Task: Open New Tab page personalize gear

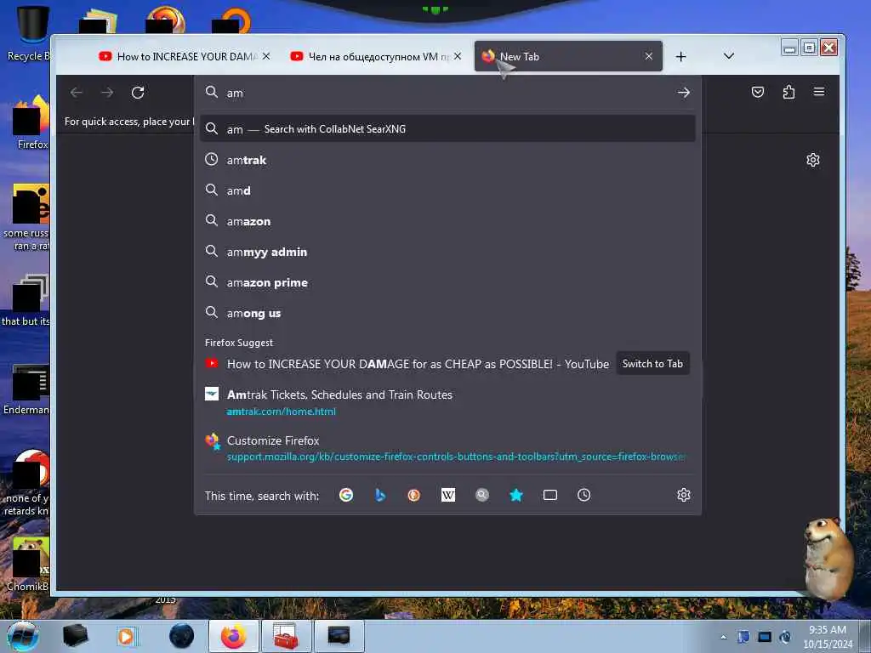Action: [813, 160]
